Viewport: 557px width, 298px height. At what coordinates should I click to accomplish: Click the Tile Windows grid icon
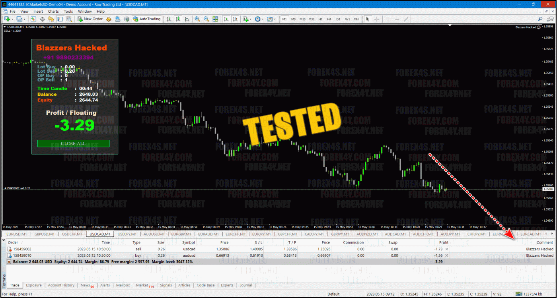click(x=215, y=19)
